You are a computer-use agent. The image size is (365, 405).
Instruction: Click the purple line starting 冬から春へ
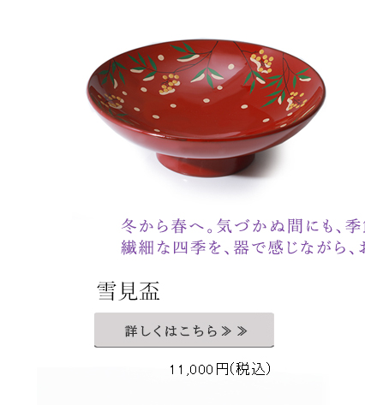pyautogui.click(x=243, y=226)
